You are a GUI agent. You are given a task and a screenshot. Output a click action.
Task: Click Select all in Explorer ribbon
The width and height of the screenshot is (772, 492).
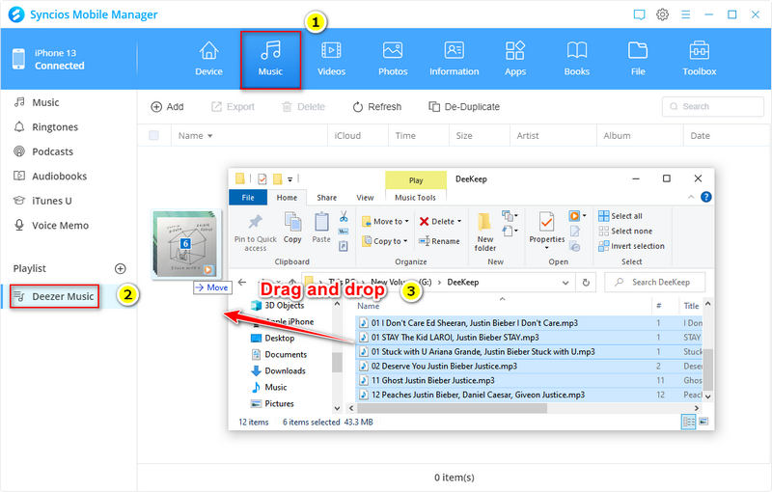coord(620,216)
